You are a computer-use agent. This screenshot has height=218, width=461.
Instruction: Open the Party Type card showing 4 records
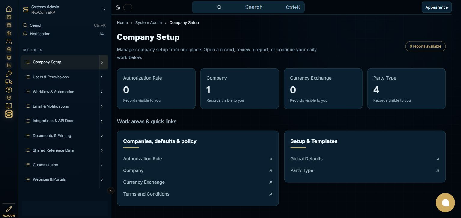[406, 89]
